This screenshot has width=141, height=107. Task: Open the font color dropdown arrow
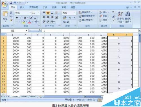pos(32,22)
